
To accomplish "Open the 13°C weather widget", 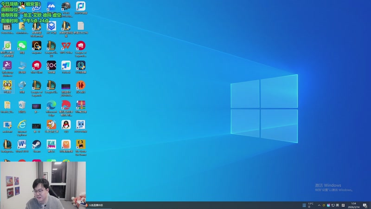I will (310, 205).
